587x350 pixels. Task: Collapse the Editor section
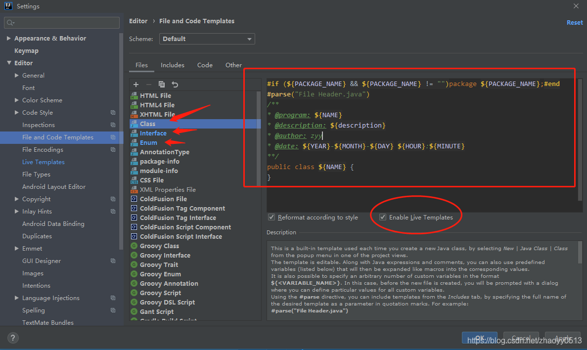pos(8,63)
